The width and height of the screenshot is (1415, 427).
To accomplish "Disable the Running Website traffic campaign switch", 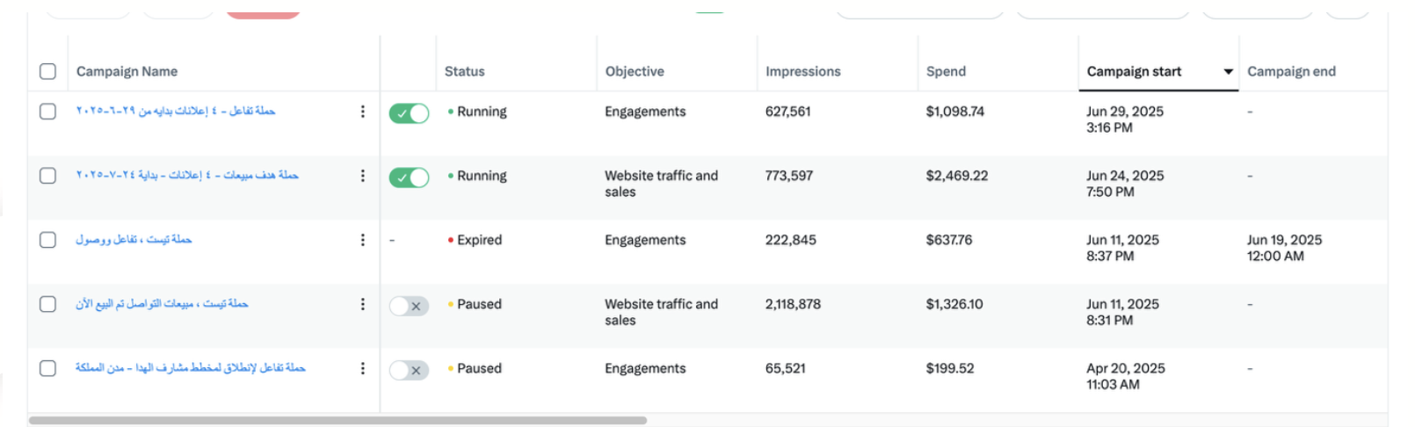I will tap(409, 177).
